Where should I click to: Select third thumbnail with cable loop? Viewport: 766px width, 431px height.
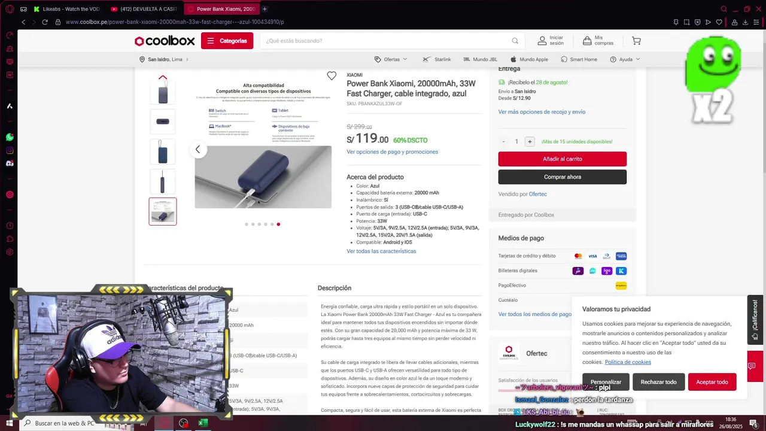click(163, 151)
